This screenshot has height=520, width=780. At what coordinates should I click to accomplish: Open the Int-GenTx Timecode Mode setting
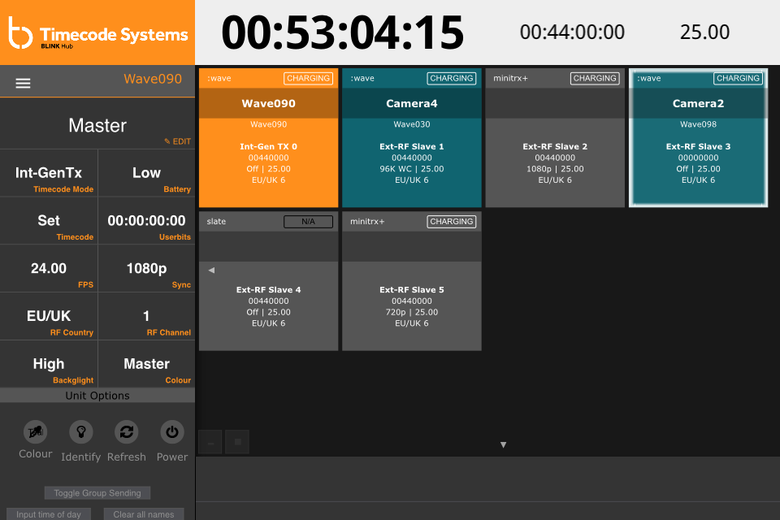tap(49, 173)
